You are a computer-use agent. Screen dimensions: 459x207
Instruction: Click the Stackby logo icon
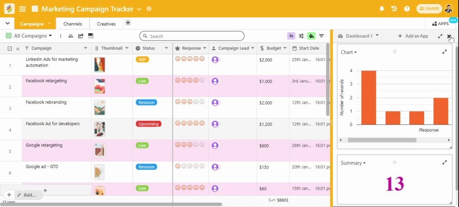[10, 9]
